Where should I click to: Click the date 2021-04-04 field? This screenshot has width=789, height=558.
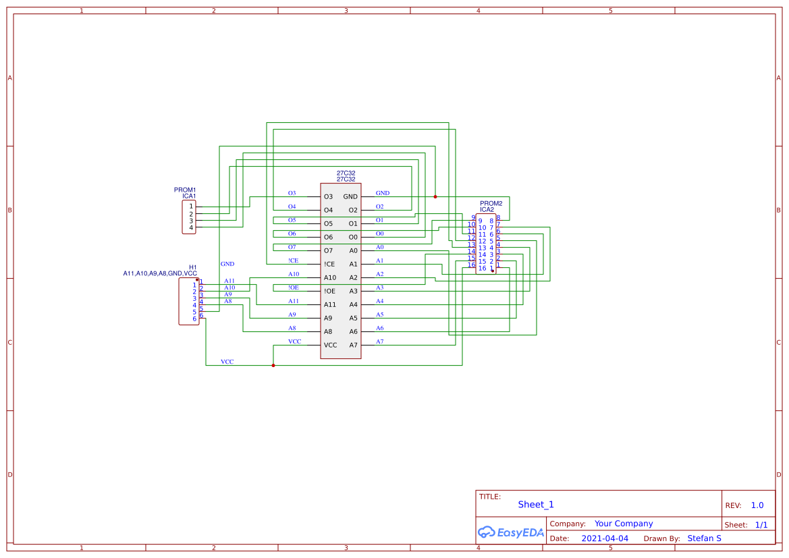606,538
